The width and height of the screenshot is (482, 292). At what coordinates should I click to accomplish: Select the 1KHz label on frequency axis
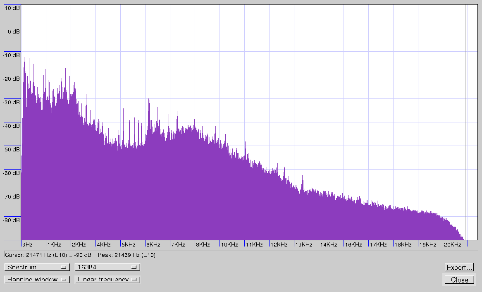pos(54,244)
